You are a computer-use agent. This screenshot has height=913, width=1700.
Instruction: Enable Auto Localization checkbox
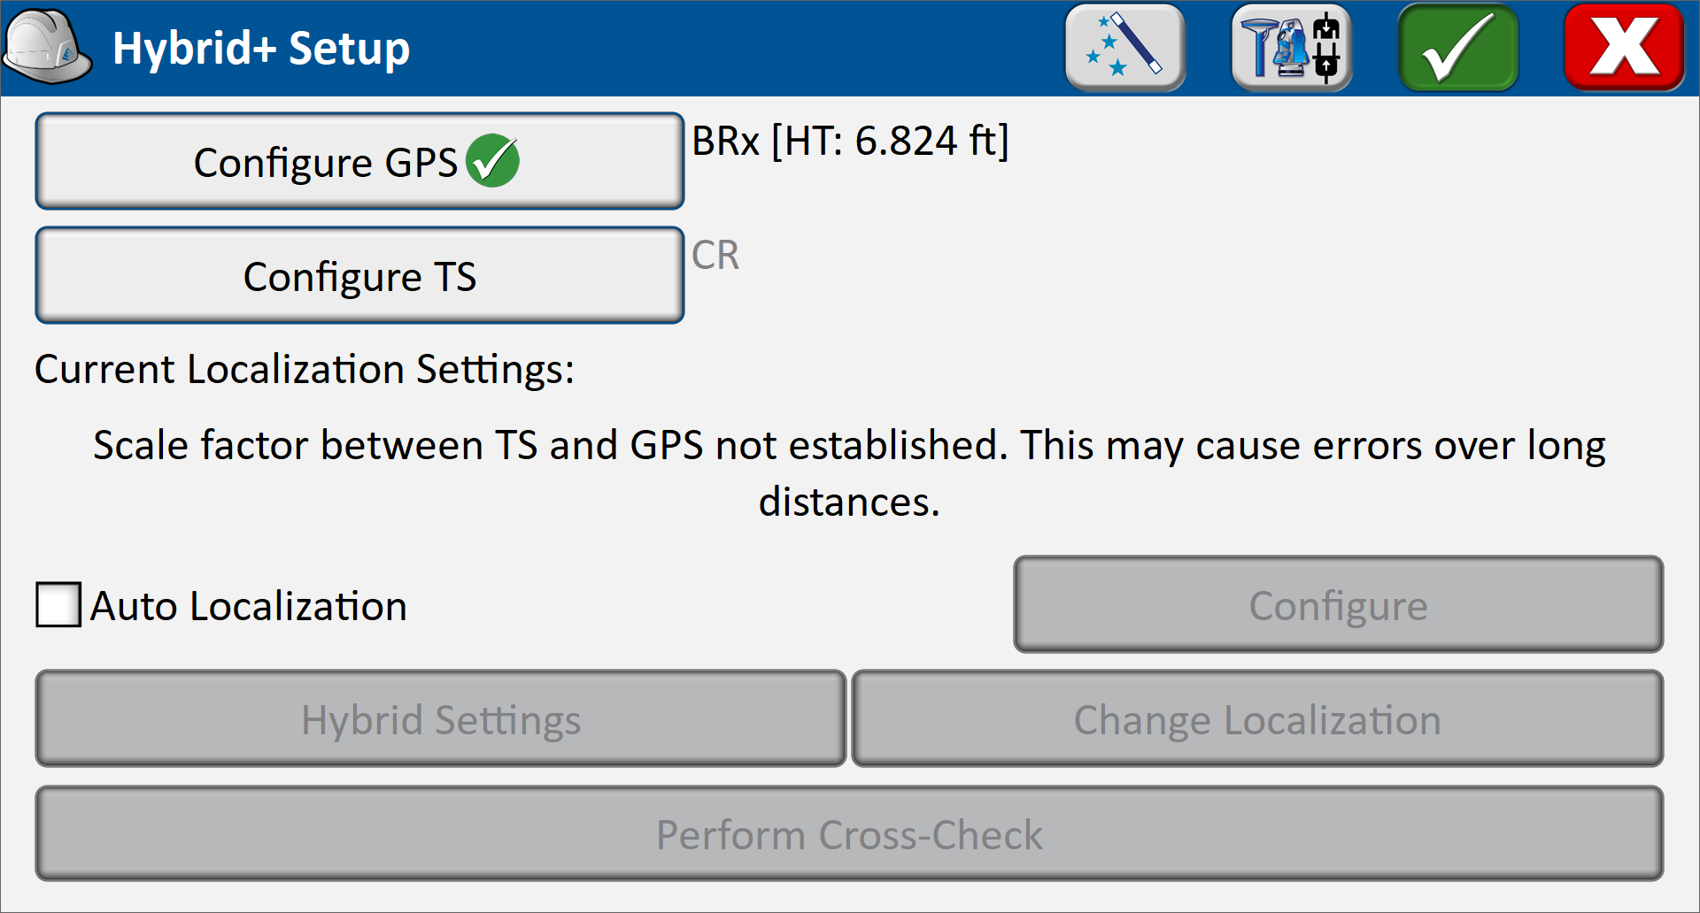point(58,605)
